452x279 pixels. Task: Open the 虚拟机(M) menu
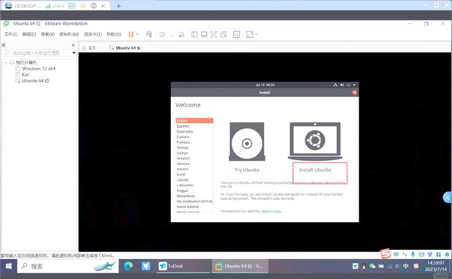69,34
